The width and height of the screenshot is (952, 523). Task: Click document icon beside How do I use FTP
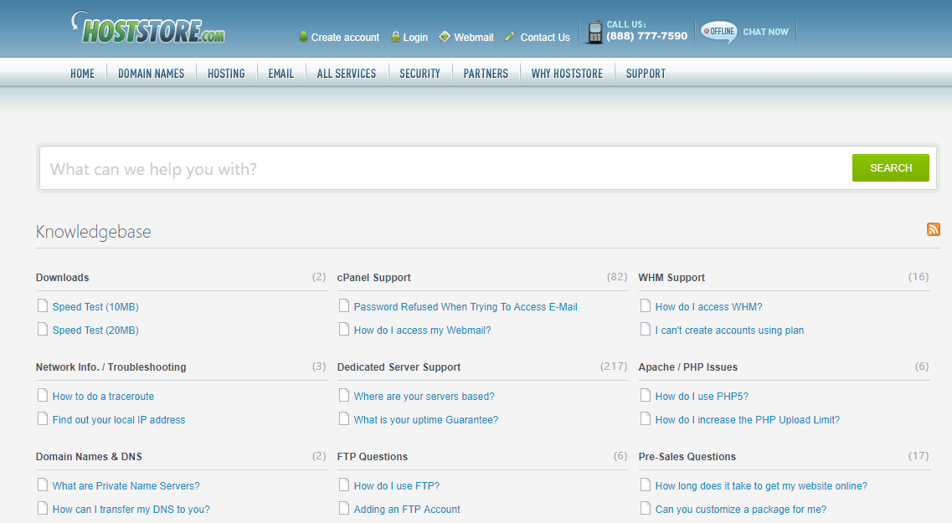click(x=344, y=485)
